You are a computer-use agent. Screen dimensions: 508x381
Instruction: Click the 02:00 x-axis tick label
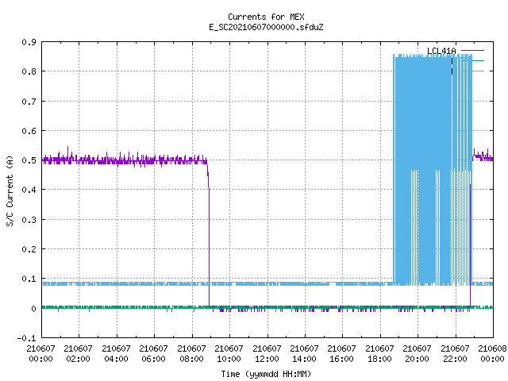coord(78,359)
